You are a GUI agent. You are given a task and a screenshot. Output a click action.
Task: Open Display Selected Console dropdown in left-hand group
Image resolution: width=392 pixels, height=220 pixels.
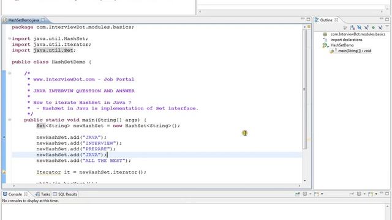pos(311,194)
